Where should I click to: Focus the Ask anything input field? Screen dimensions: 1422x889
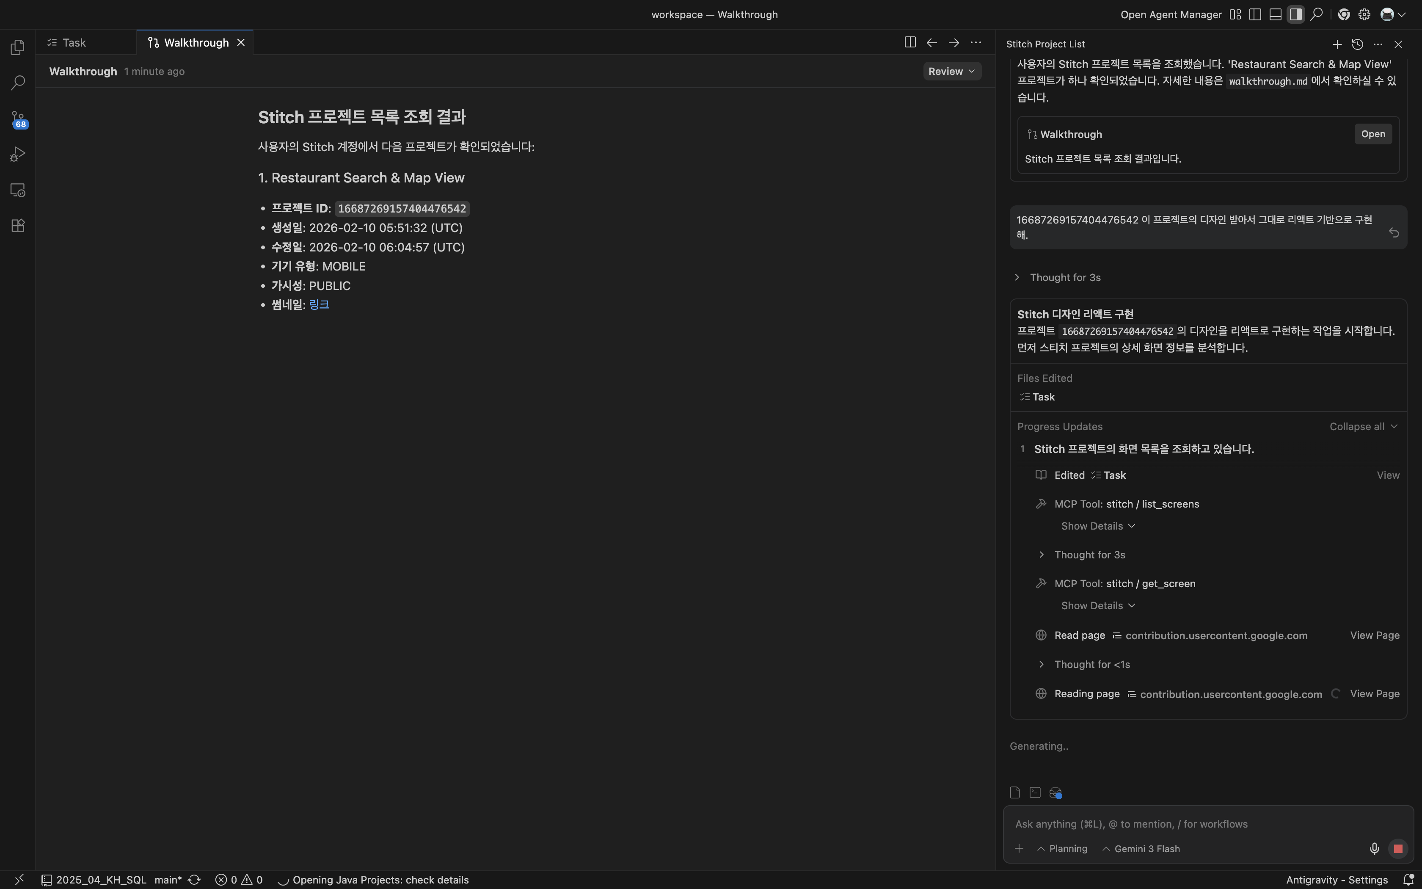pyautogui.click(x=1193, y=824)
